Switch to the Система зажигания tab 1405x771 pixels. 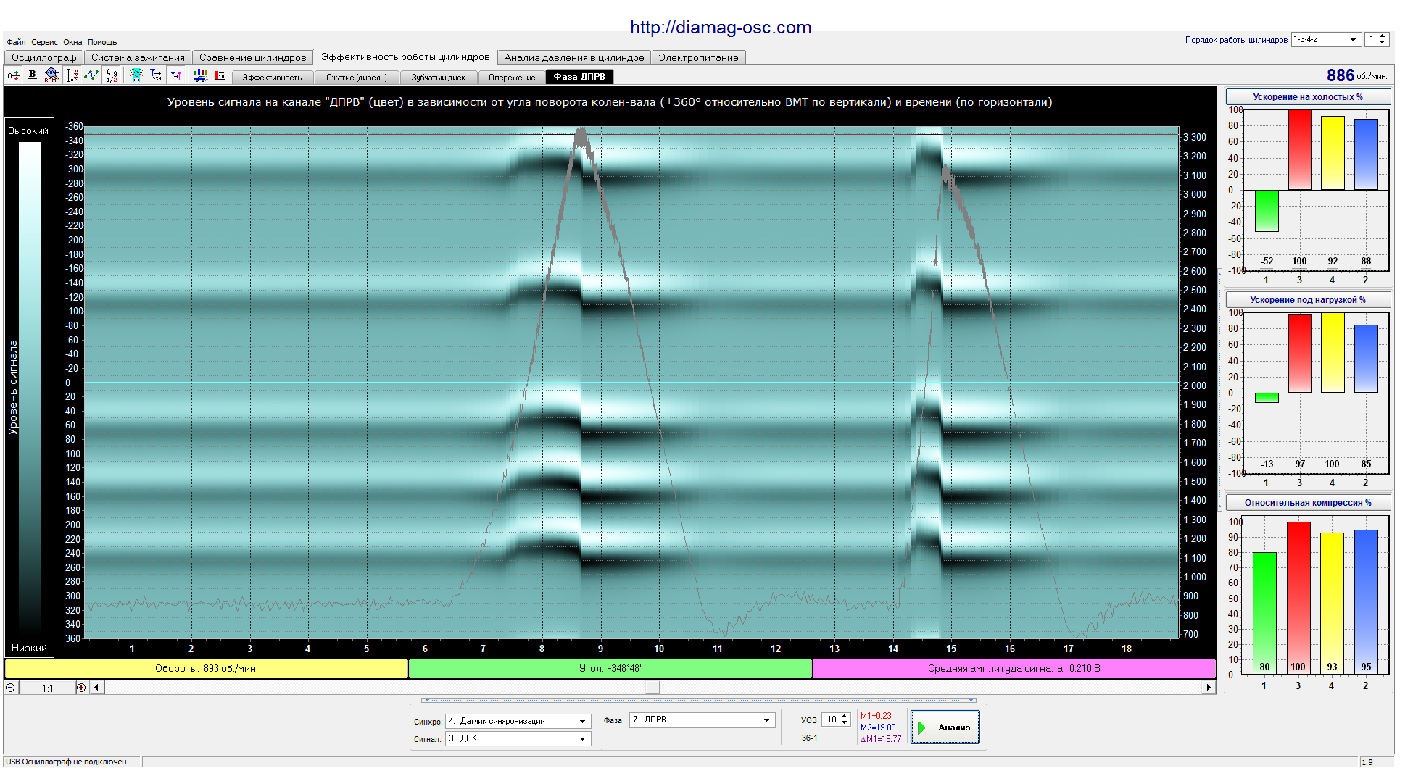tap(138, 57)
